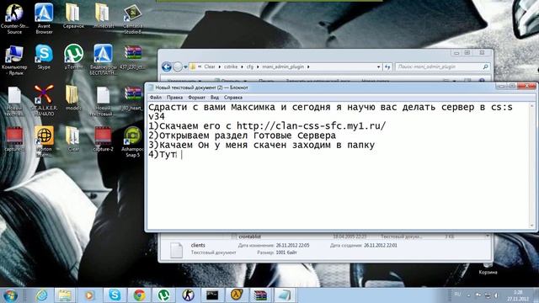The image size is (539, 303).
Task: Open the network icon in system tray
Action: [x=488, y=295]
